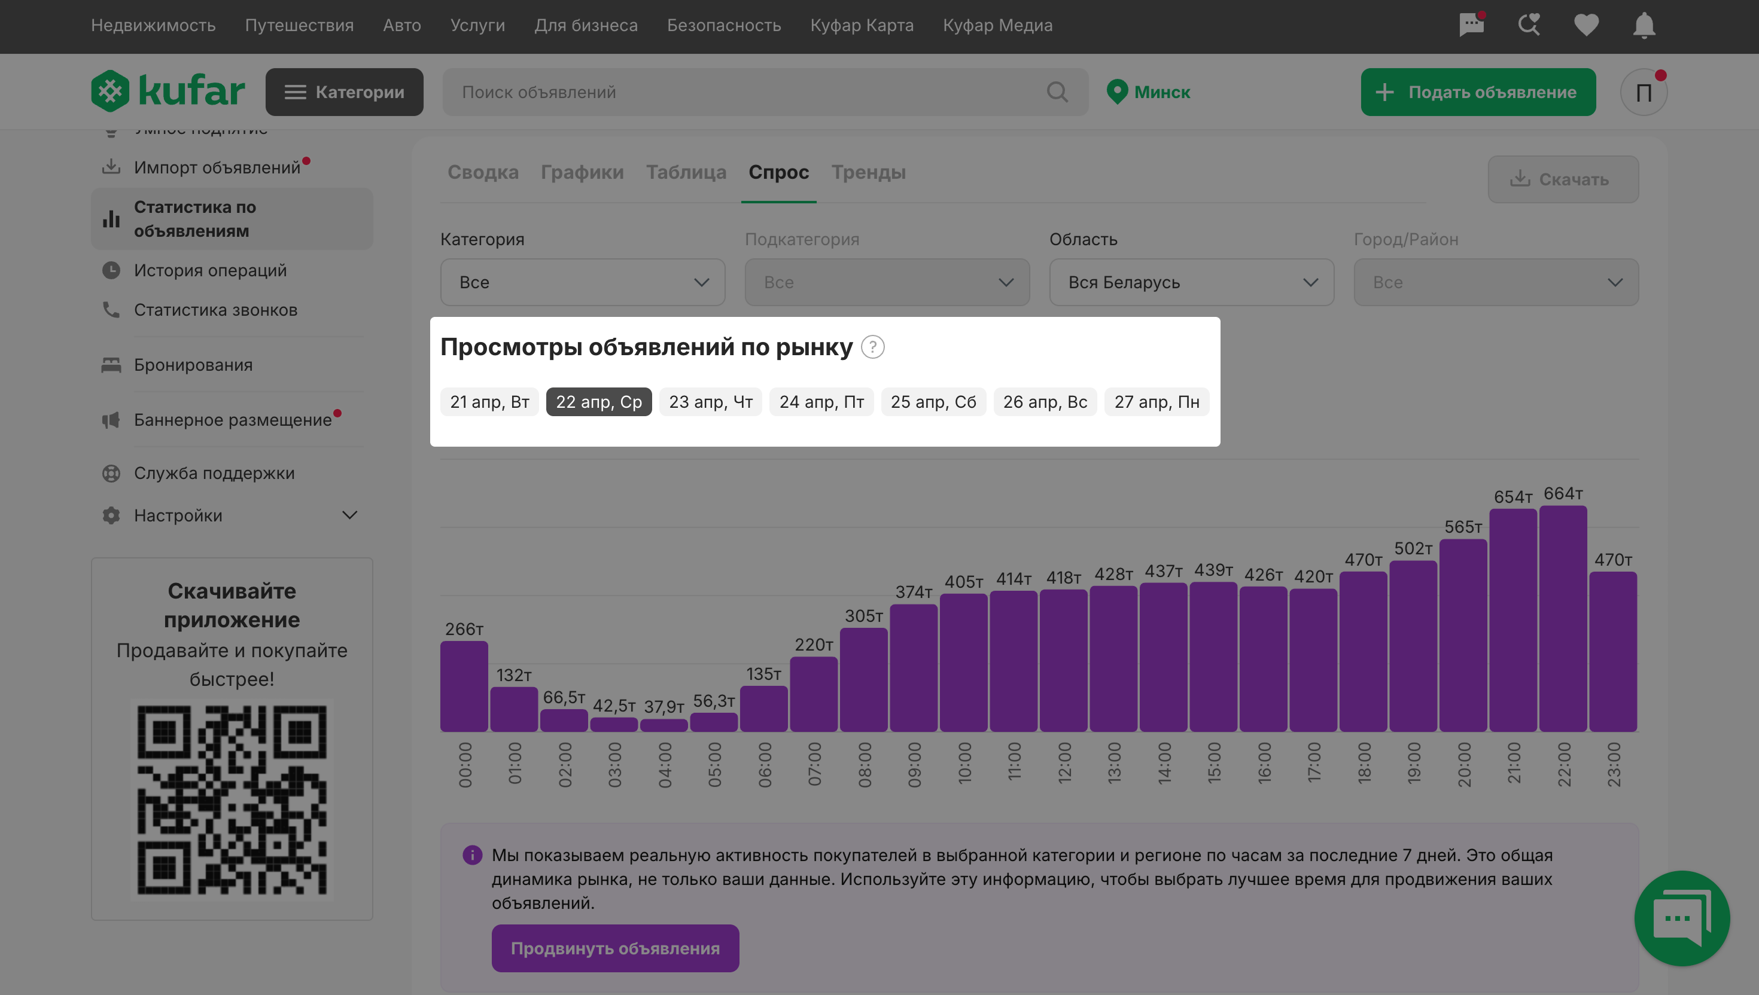Open the Область dropdown showing Вся Беларусь
Screen dimensions: 1759x995
pos(1192,282)
